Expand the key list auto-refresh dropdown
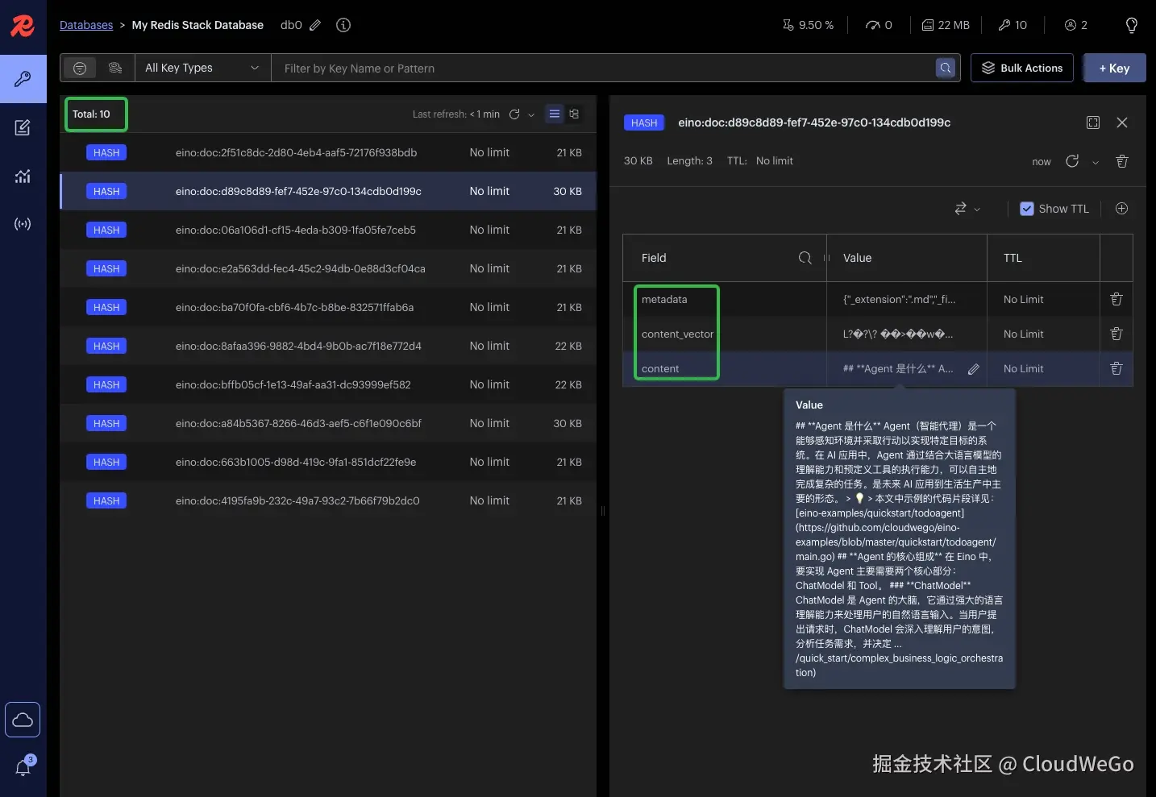 (531, 115)
